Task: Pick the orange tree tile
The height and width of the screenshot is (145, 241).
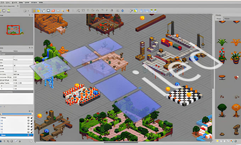Action: pos(236,110)
